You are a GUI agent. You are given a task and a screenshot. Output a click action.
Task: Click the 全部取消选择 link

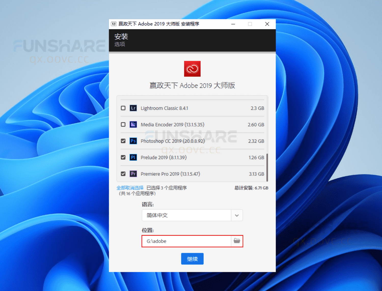pyautogui.click(x=130, y=188)
